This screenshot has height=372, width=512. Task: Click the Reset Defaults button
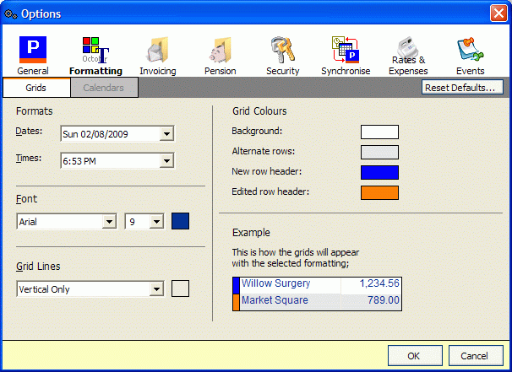[x=462, y=88]
